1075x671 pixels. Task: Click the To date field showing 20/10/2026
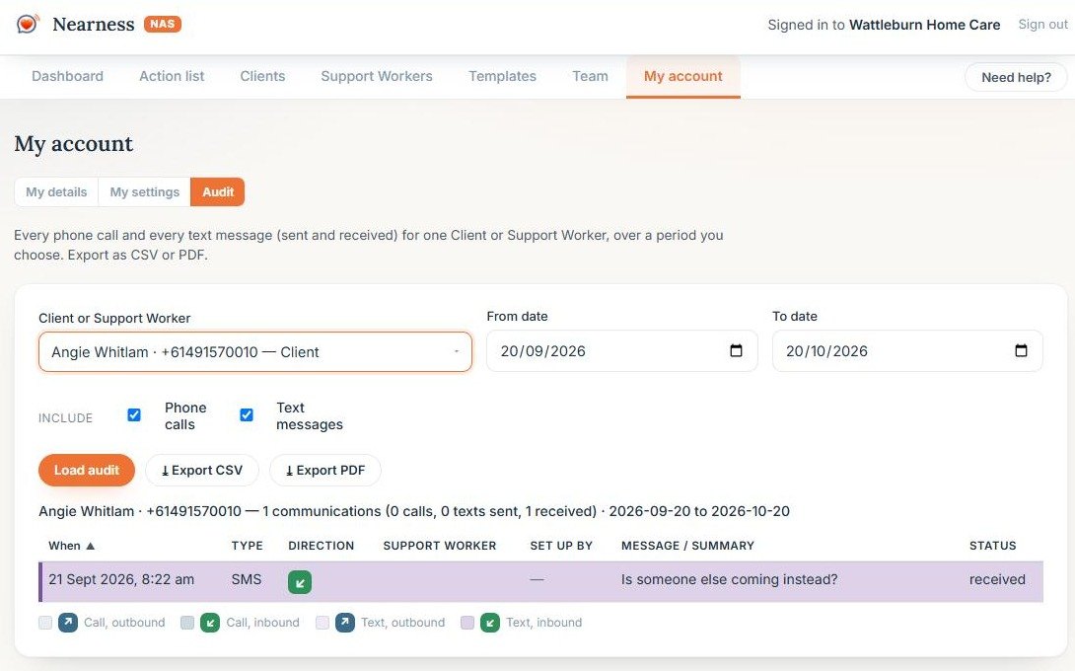[x=907, y=350]
